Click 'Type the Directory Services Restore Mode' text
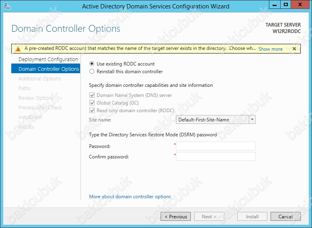 pyautogui.click(x=153, y=135)
